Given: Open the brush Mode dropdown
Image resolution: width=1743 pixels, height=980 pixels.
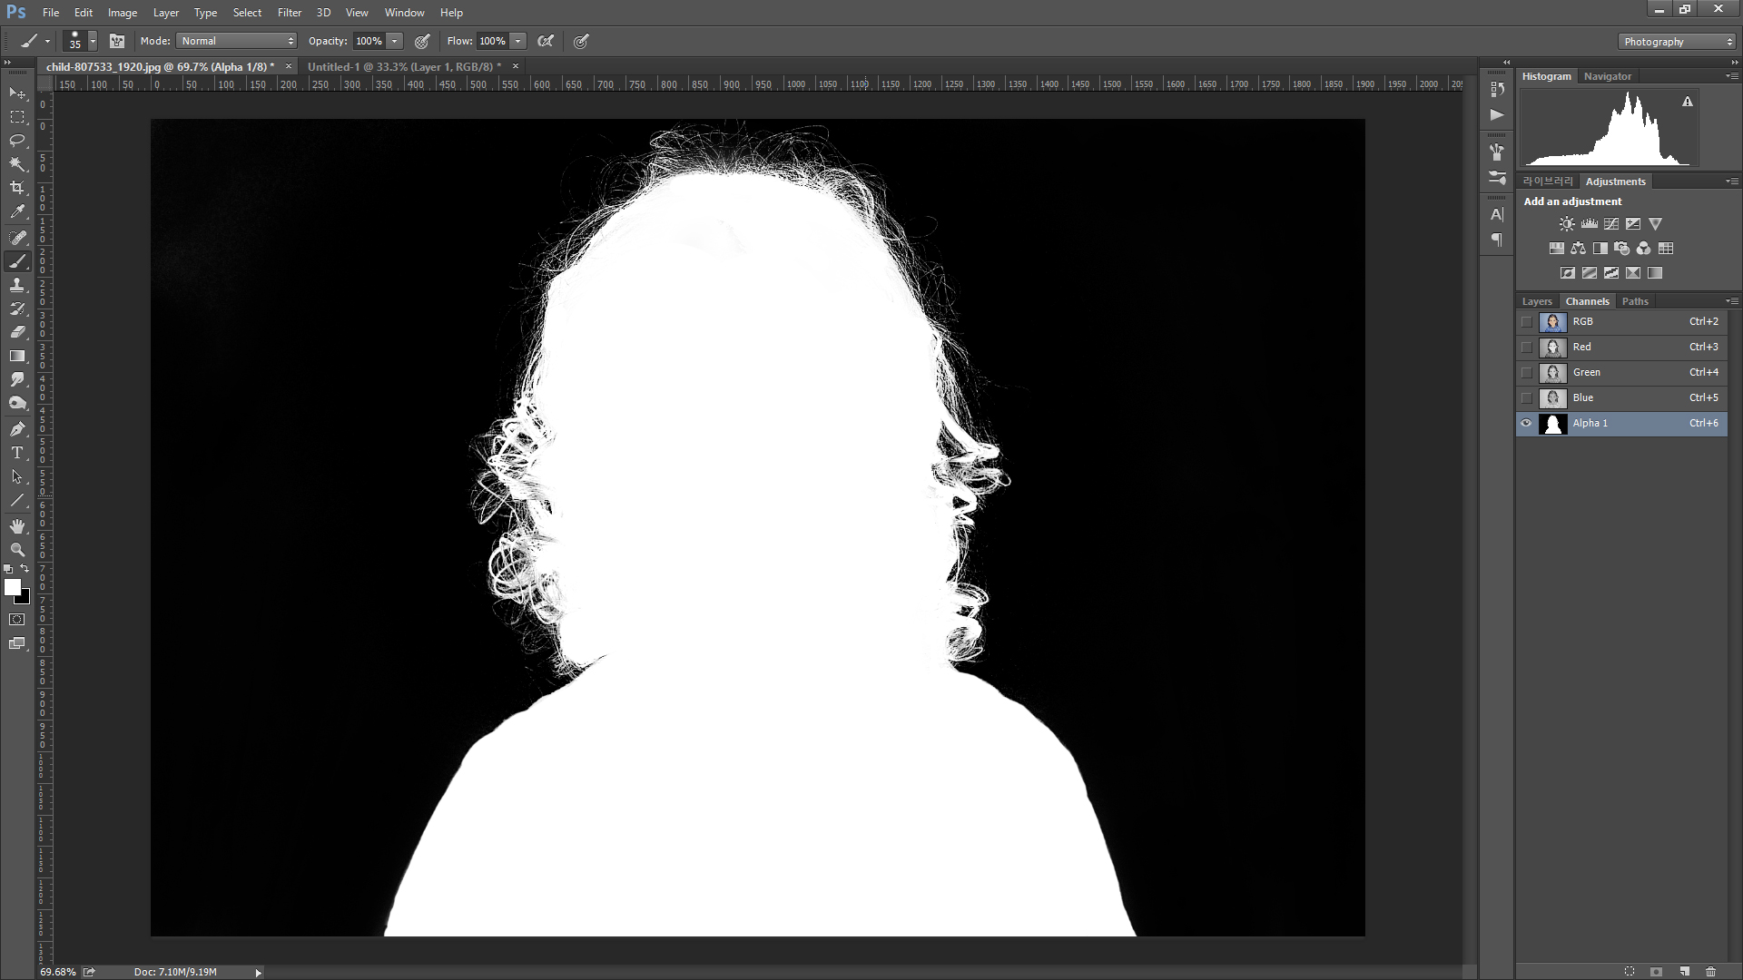Looking at the screenshot, I should click(237, 41).
